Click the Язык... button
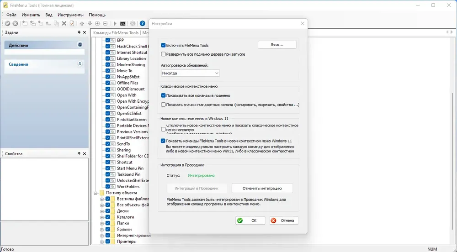The image size is (457, 252). [277, 45]
